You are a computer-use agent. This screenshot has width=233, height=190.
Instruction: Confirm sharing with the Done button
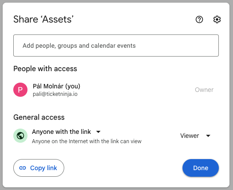[x=201, y=168]
